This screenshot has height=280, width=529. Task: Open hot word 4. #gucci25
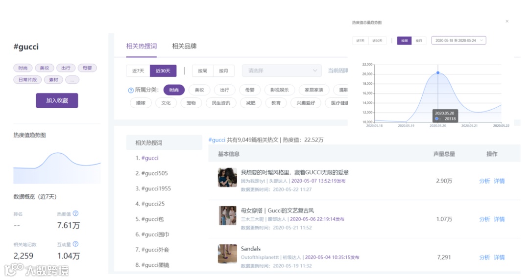(150, 204)
